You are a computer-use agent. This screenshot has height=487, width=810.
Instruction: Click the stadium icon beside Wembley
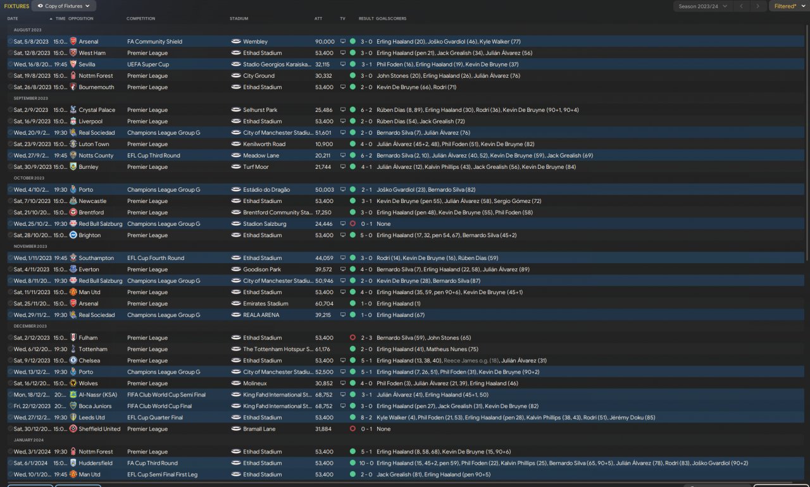tap(236, 42)
